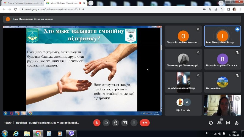
Task: Click the shared presentation screen
Action: (82, 71)
